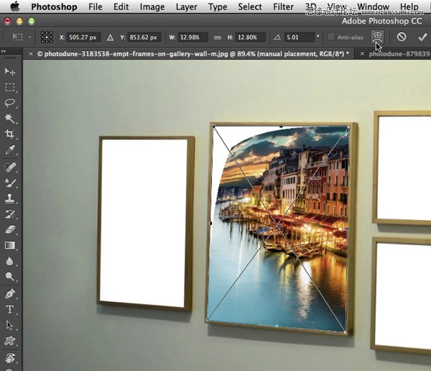
Task: Open the Help menu
Action: [x=409, y=6]
